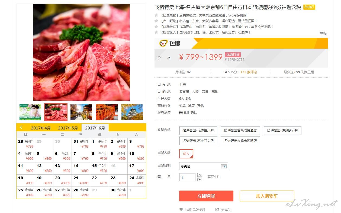Choose package 阪进名出-连线随心意
341x213 pixels.
(x=282, y=131)
